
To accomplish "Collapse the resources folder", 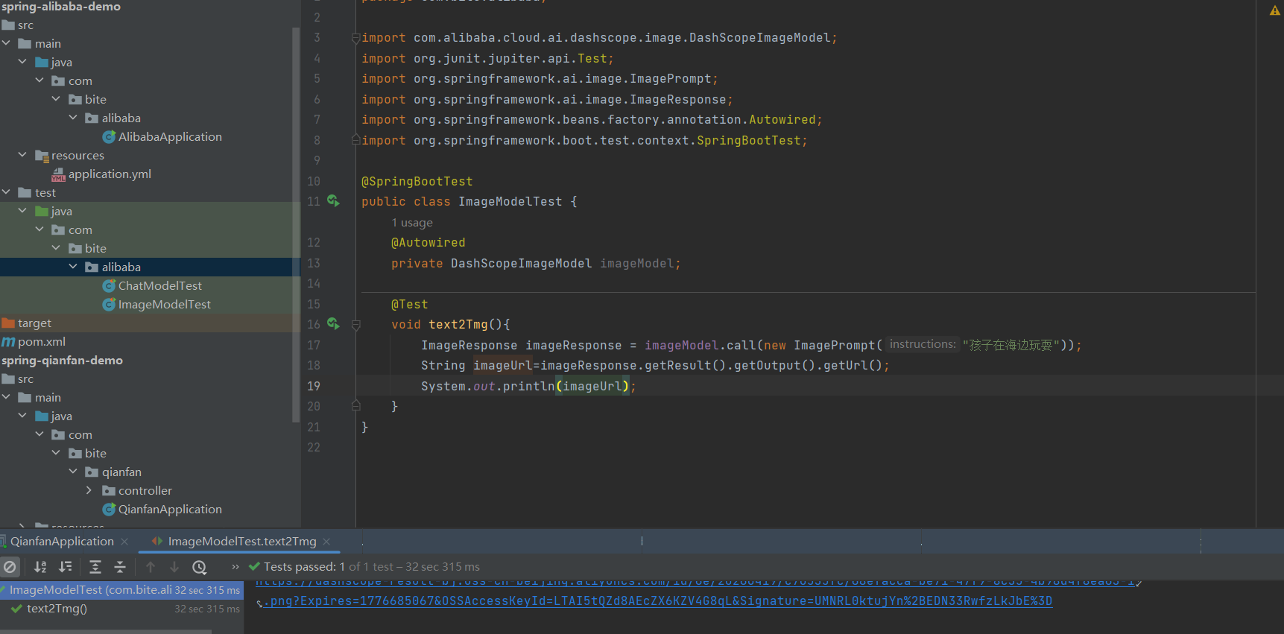I will (23, 155).
